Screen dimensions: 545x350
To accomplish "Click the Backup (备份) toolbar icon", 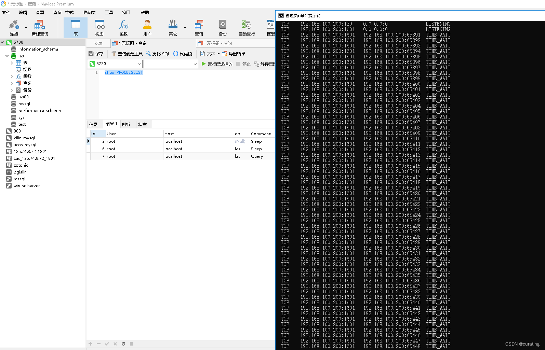I will [223, 28].
